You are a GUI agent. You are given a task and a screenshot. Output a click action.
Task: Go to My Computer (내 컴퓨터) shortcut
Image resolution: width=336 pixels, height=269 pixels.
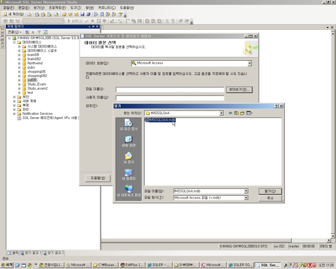tap(129, 174)
